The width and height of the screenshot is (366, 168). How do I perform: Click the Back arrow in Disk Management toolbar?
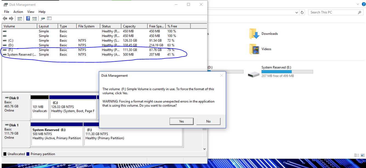click(x=5, y=19)
